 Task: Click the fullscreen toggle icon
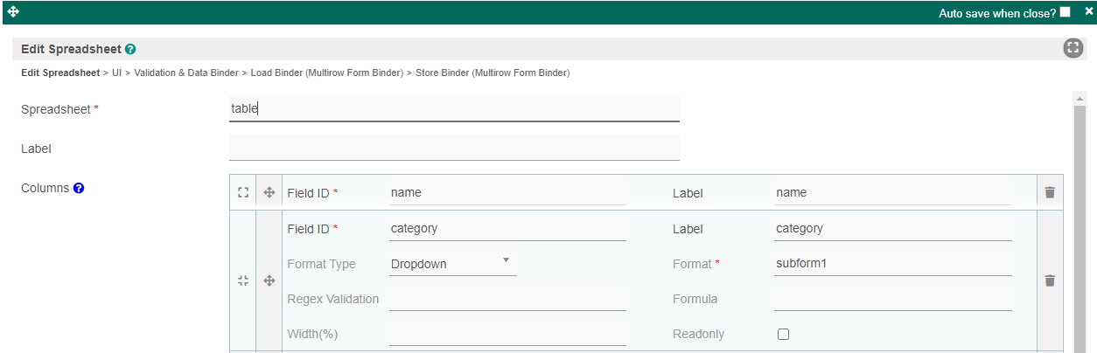tap(1073, 49)
